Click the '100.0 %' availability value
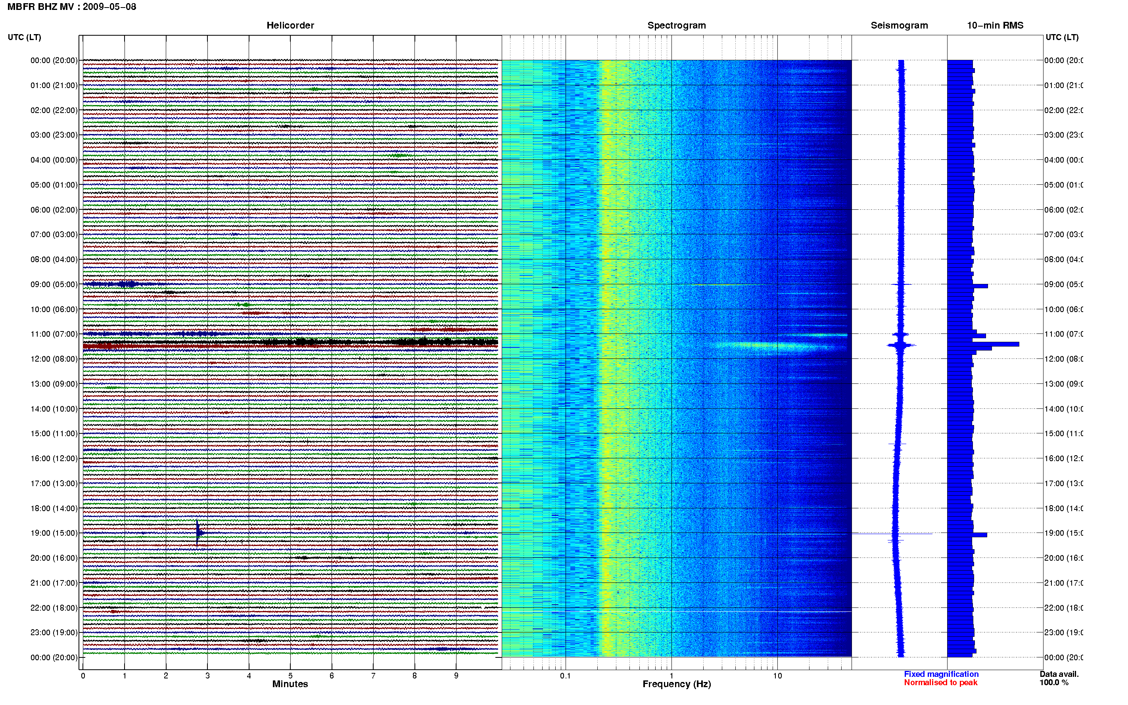The height and width of the screenshot is (705, 1128). [1053, 683]
